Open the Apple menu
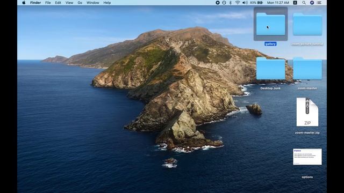 click(24, 3)
